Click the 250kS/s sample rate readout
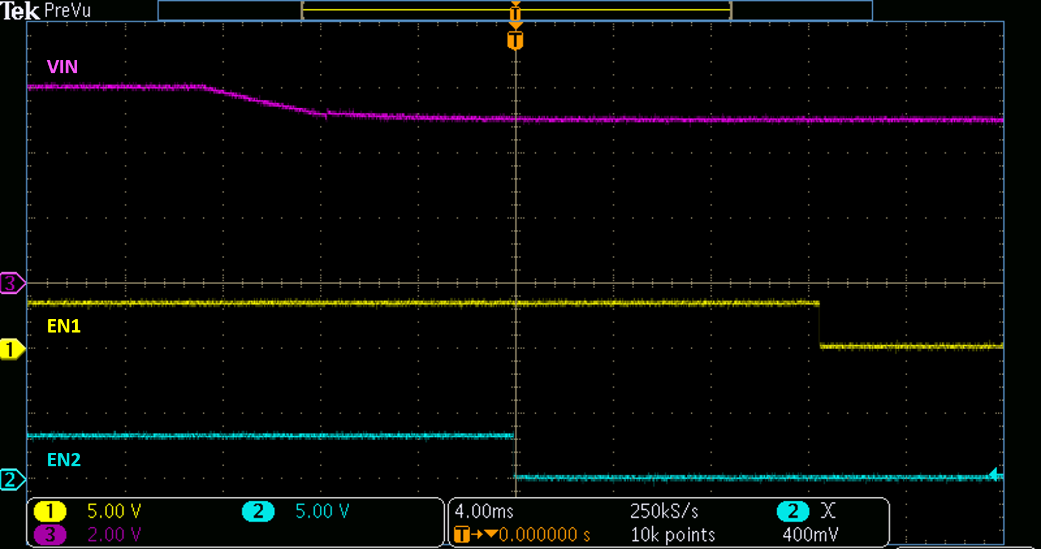Image resolution: width=1041 pixels, height=549 pixels. pyautogui.click(x=664, y=512)
